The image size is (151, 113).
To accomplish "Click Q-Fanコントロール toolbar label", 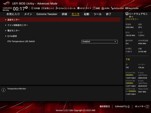I will tap(67, 8).
